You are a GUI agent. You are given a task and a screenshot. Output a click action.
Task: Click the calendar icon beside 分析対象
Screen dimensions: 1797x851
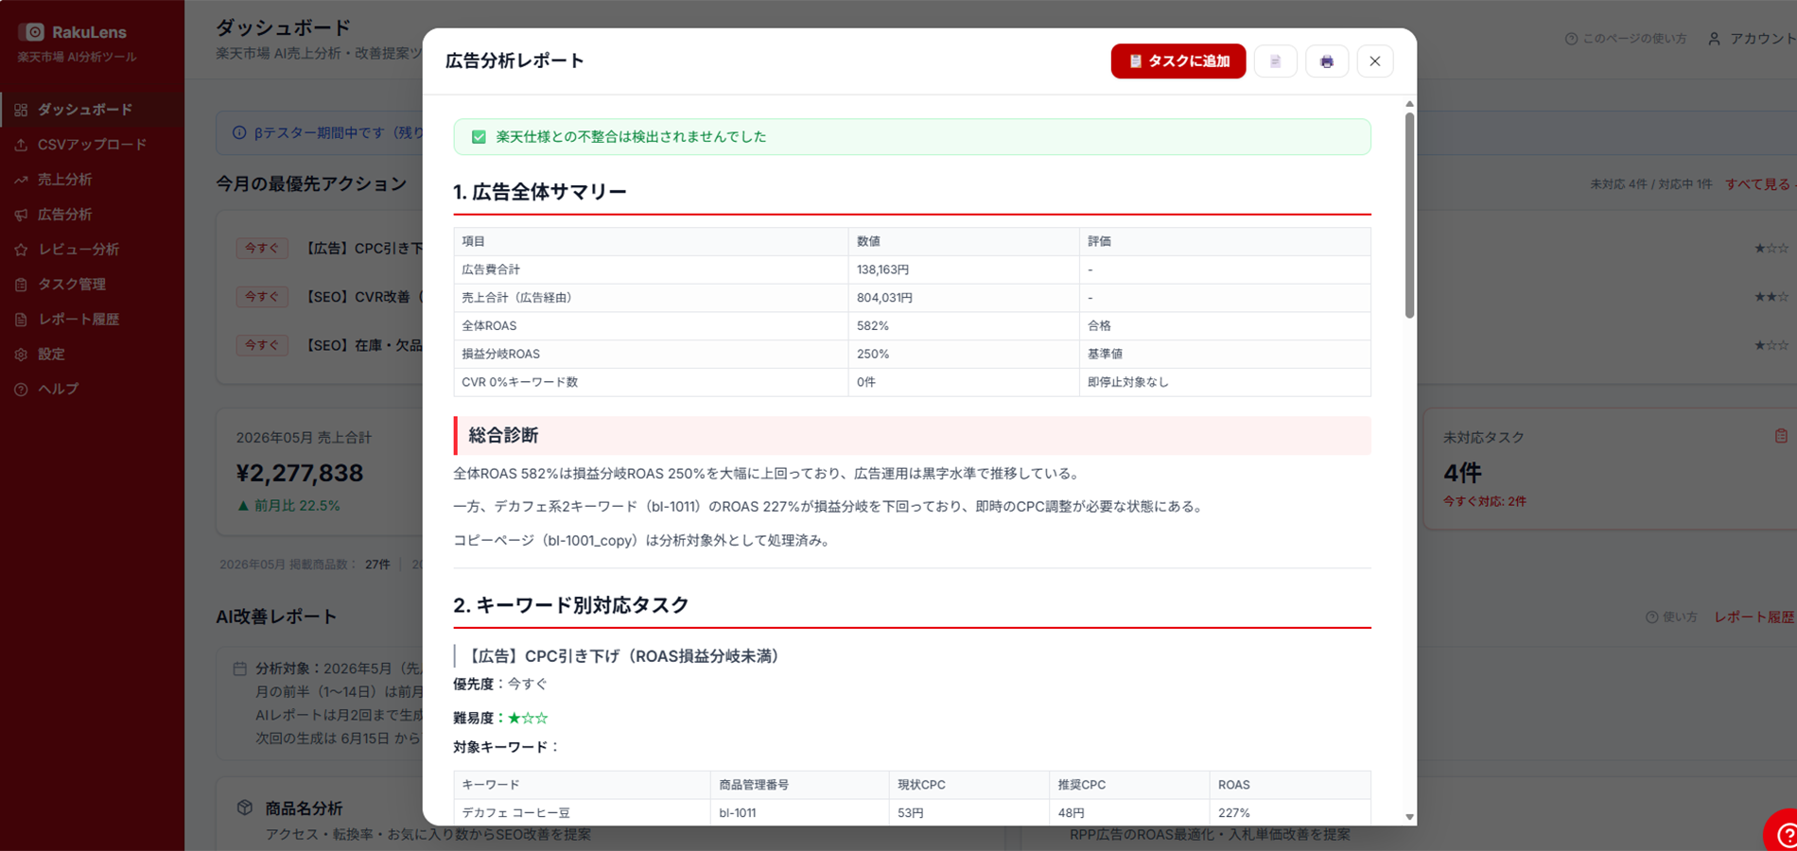(x=240, y=669)
